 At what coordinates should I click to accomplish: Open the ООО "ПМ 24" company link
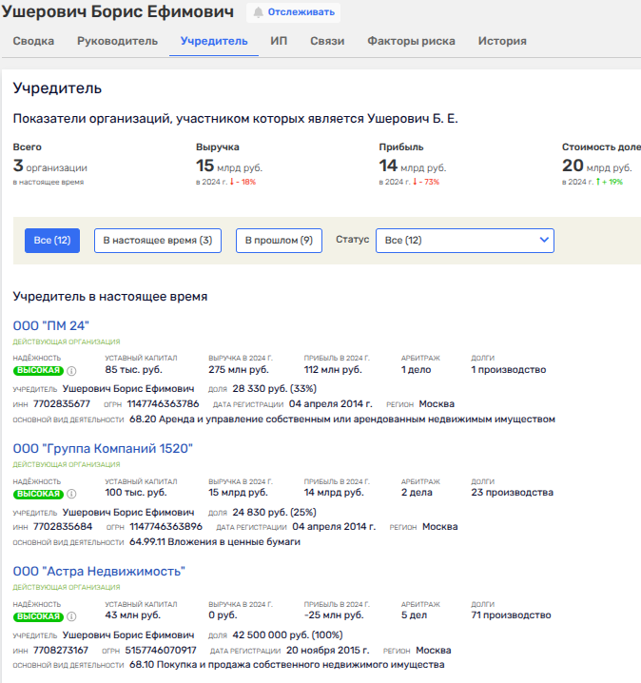51,325
